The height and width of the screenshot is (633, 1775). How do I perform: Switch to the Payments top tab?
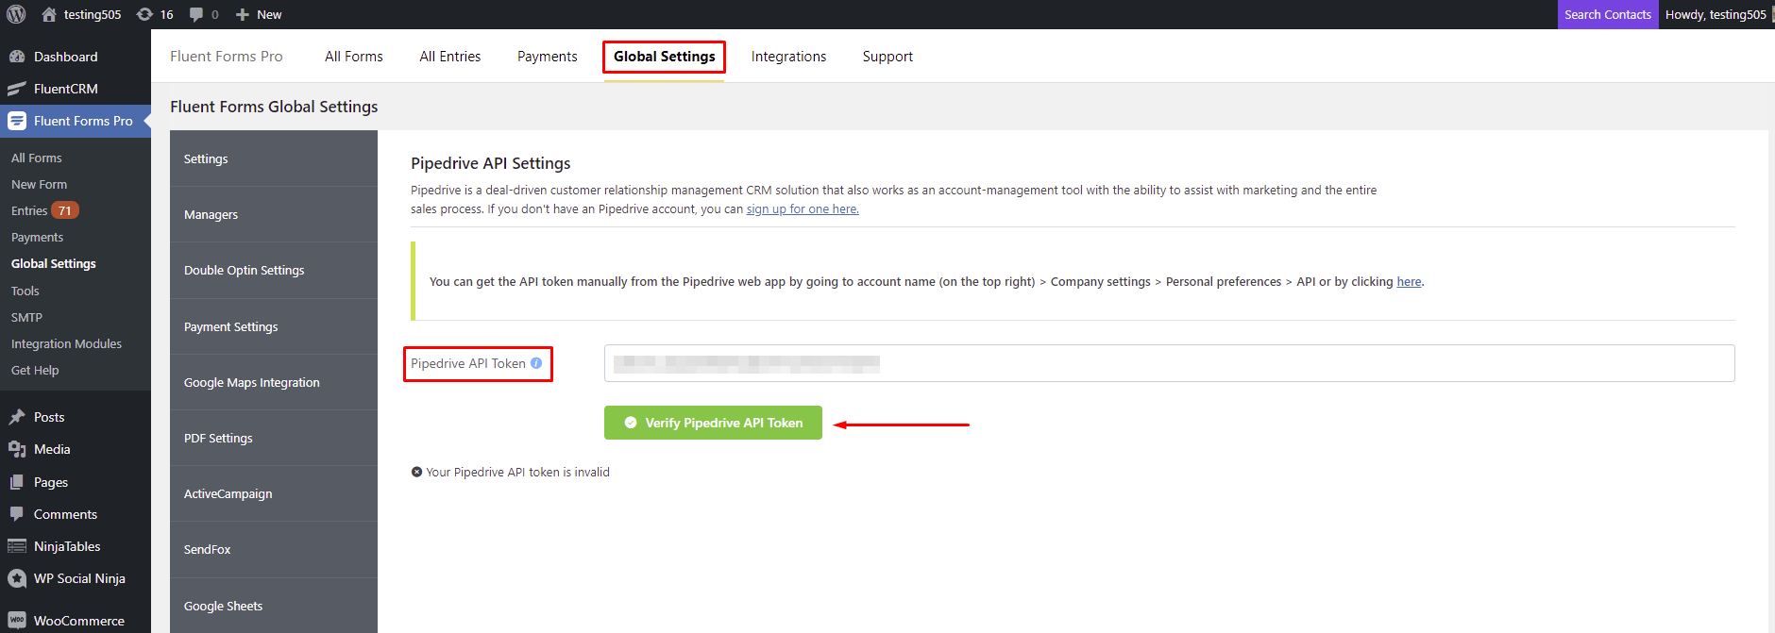coord(548,57)
